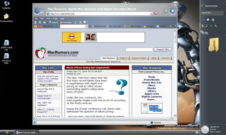Open the Help menu
This screenshot has height=135, width=226.
click(x=62, y=19)
